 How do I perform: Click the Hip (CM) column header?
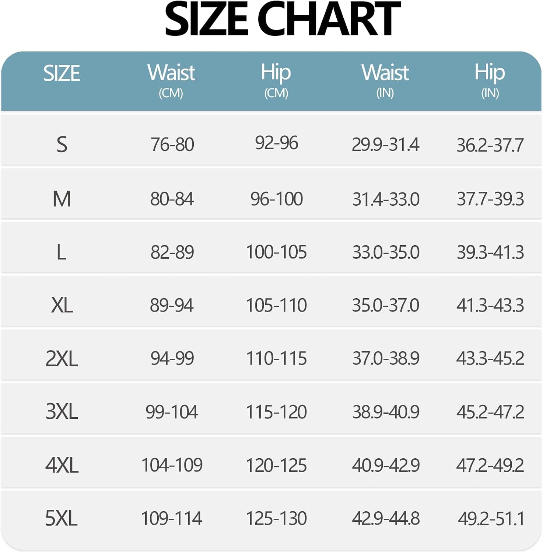[x=276, y=80]
